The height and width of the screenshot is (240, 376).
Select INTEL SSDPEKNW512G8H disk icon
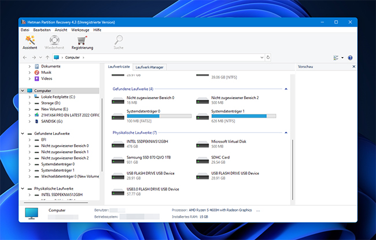point(118,144)
